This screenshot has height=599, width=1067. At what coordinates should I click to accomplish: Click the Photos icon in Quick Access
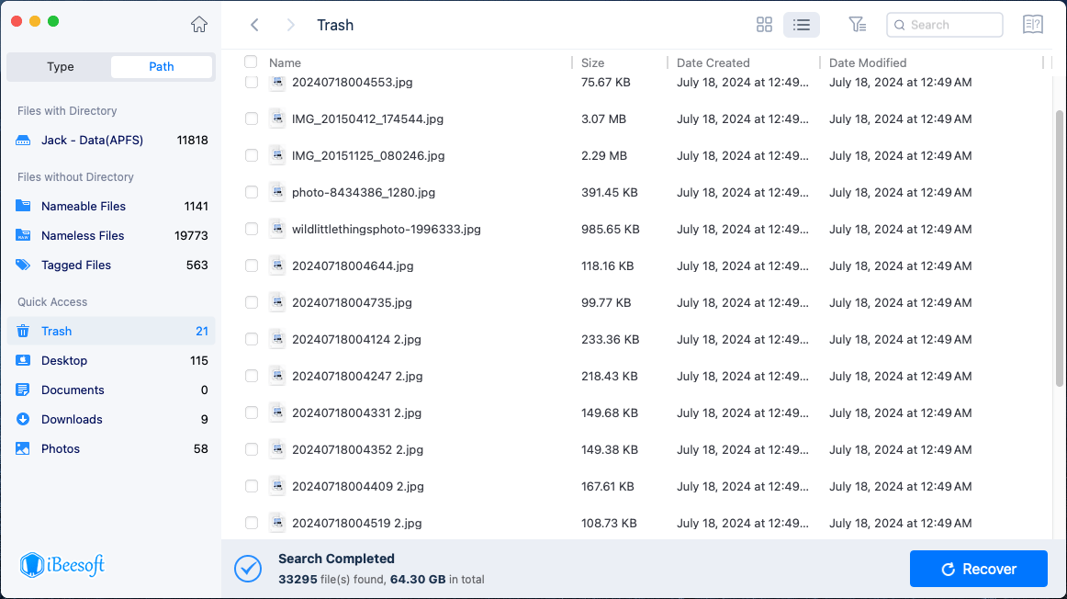(23, 448)
